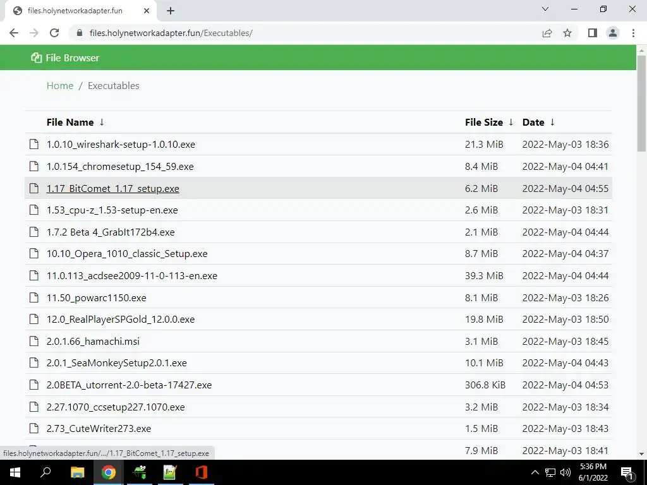Download 2.0BETA_utorrent-2.0-beta-17427.exe
The width and height of the screenshot is (647, 485).
click(129, 385)
